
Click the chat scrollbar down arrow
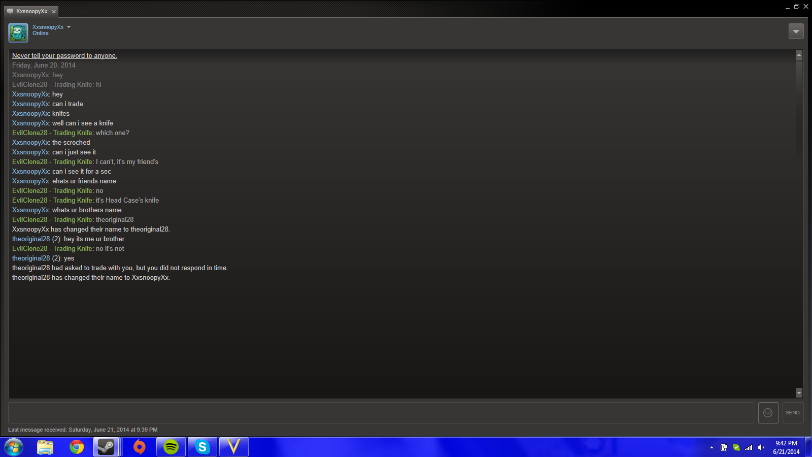(x=799, y=393)
